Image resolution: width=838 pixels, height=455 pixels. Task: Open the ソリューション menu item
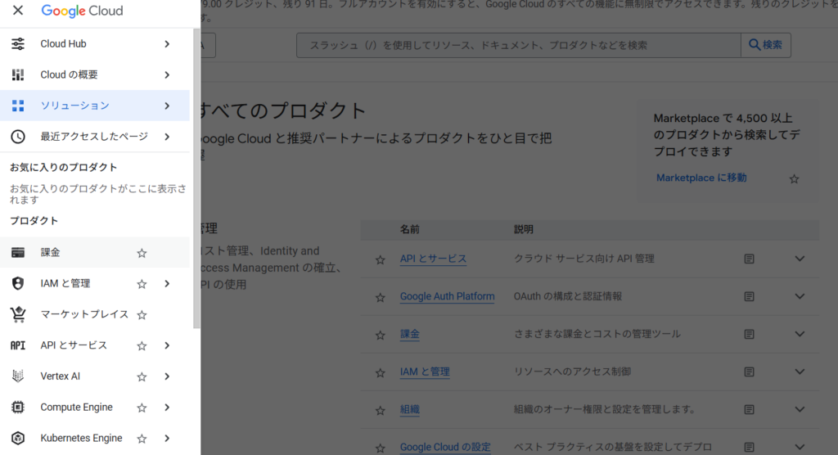click(x=75, y=106)
